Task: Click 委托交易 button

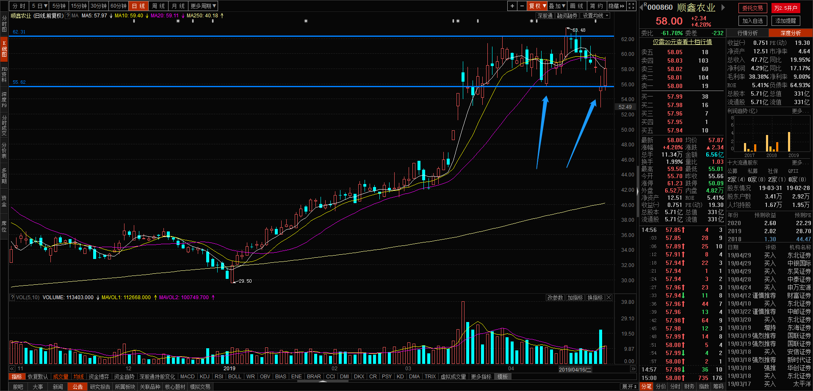Action: click(x=752, y=8)
